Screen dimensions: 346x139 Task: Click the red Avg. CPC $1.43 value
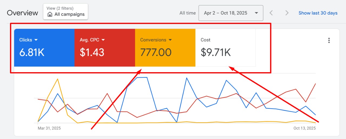click(92, 52)
